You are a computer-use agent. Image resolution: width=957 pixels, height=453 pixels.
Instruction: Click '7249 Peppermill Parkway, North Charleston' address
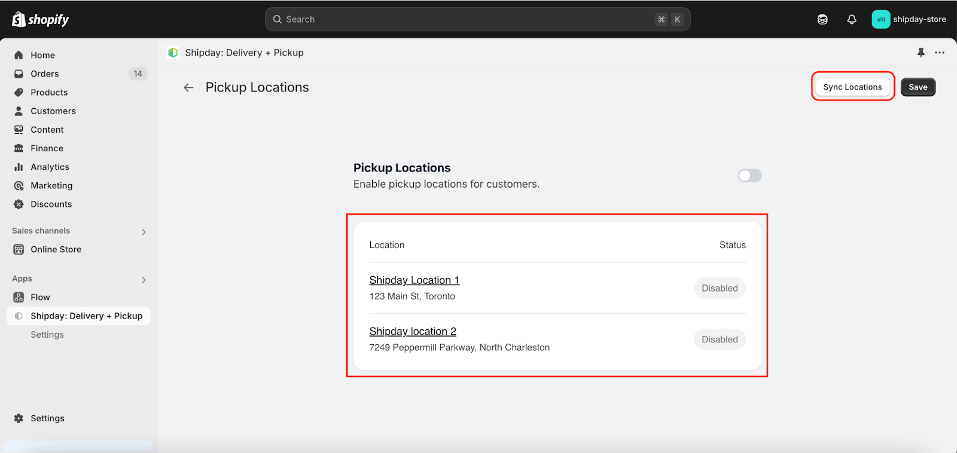[x=459, y=347]
